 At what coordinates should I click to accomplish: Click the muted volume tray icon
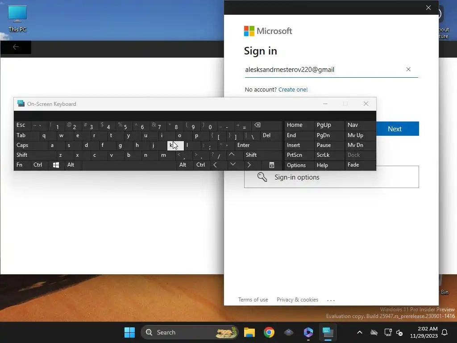pos(399,332)
